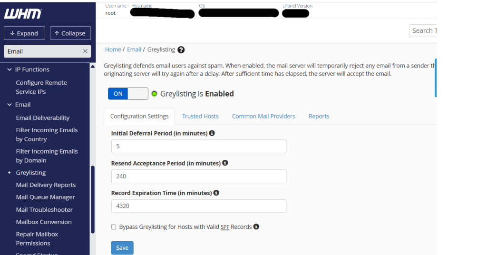Focus the Resend Acceptance Period field

pos(198,176)
